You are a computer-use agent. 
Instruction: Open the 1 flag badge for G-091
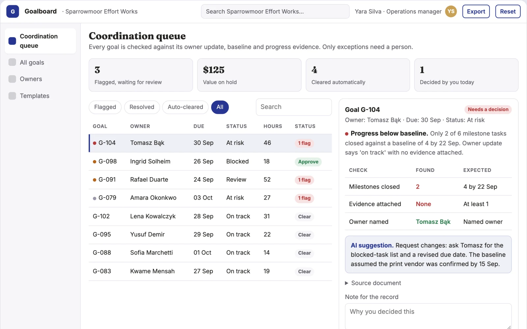pyautogui.click(x=304, y=180)
